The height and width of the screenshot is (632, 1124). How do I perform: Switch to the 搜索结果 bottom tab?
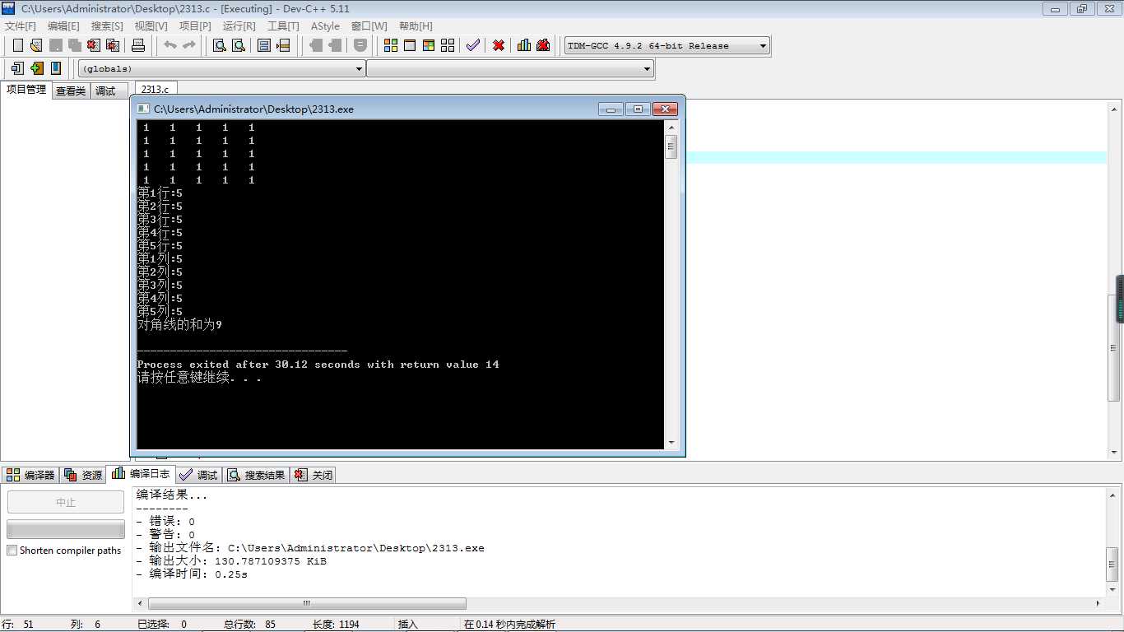(256, 475)
